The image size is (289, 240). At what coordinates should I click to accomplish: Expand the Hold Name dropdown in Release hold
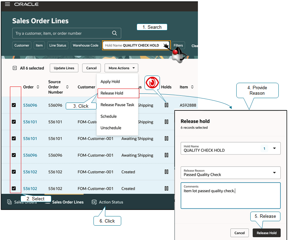pyautogui.click(x=274, y=148)
